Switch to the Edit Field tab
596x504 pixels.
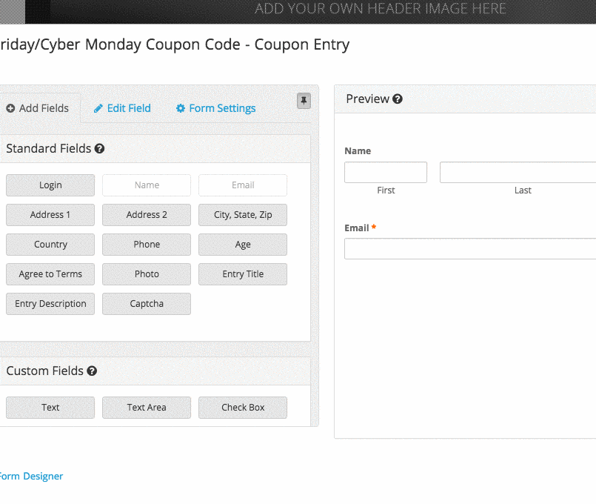point(122,108)
